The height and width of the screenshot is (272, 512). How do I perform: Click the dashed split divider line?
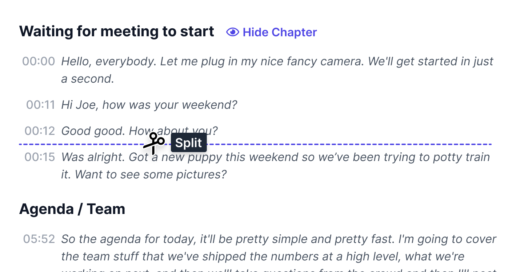pos(327,144)
